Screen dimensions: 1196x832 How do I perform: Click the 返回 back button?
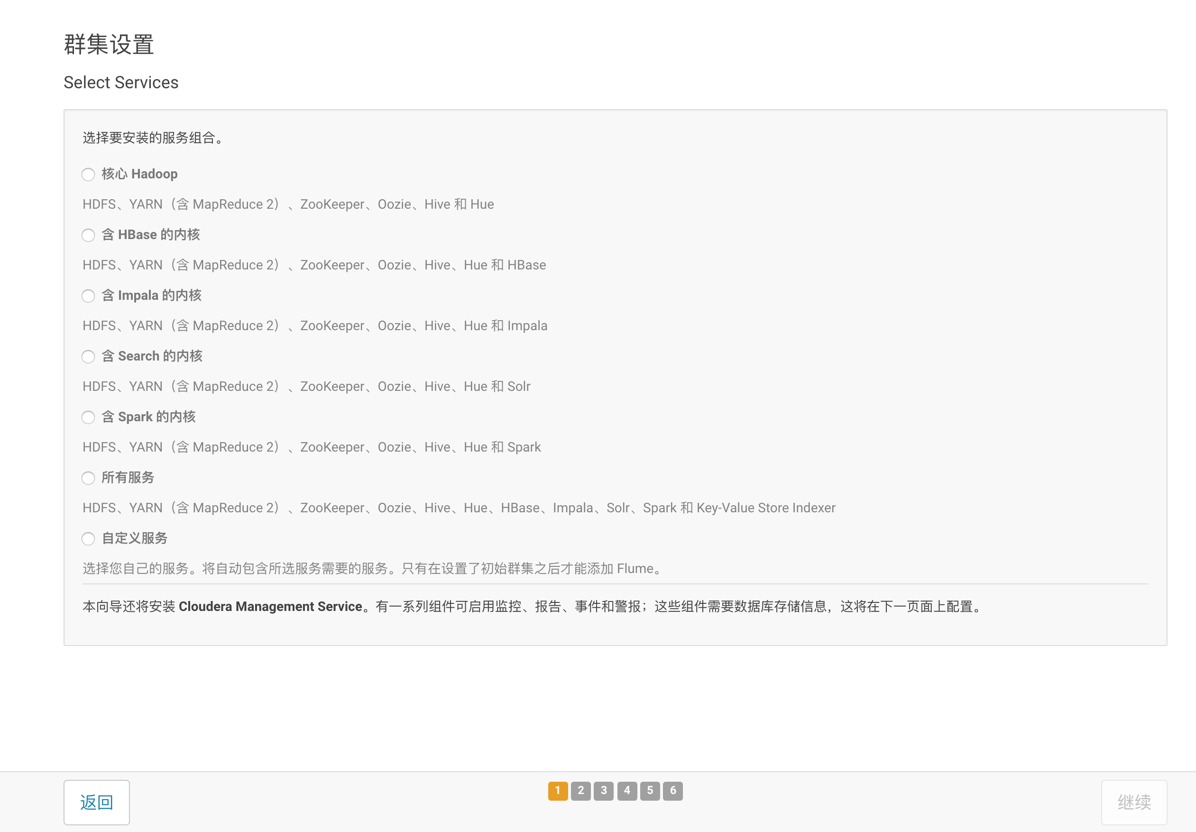96,802
